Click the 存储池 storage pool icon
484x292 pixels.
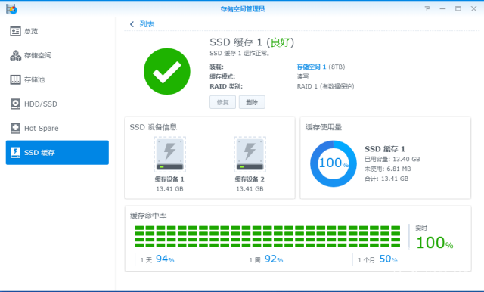pos(15,79)
